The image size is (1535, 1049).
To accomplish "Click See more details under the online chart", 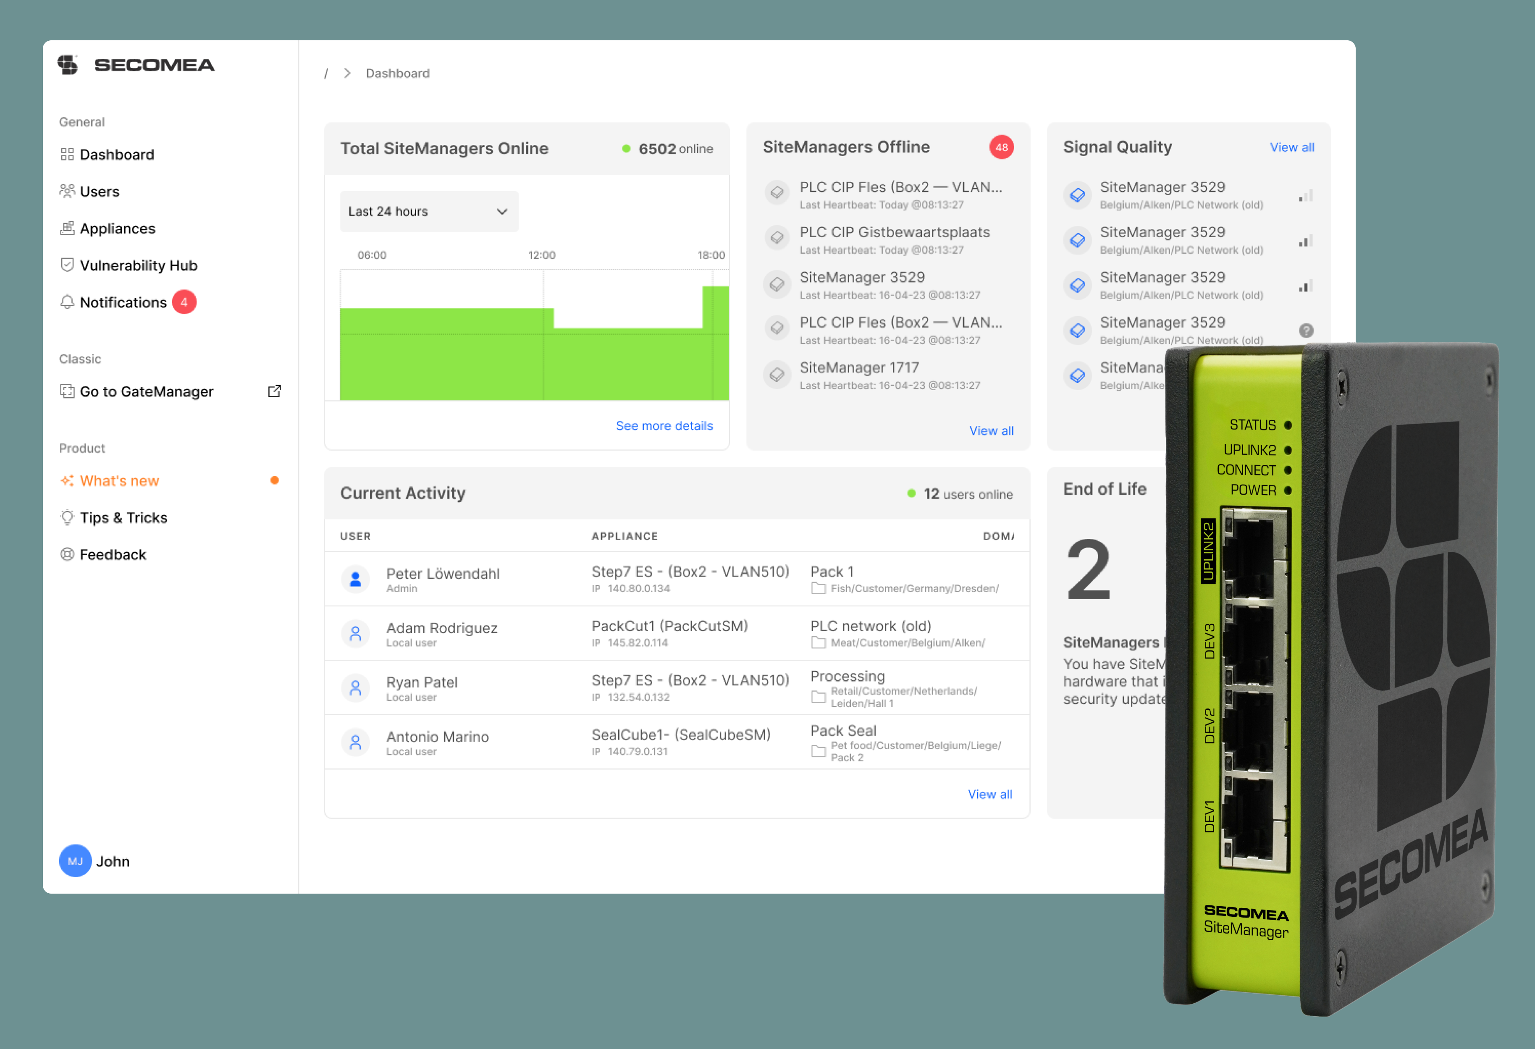I will [664, 425].
